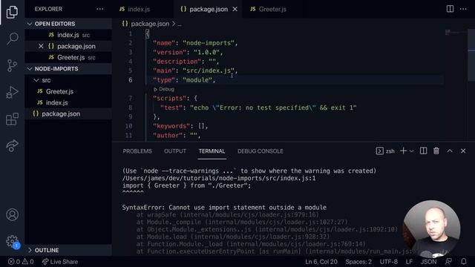The height and width of the screenshot is (267, 475).
Task: Click the "test" script line
Action: click(x=258, y=108)
